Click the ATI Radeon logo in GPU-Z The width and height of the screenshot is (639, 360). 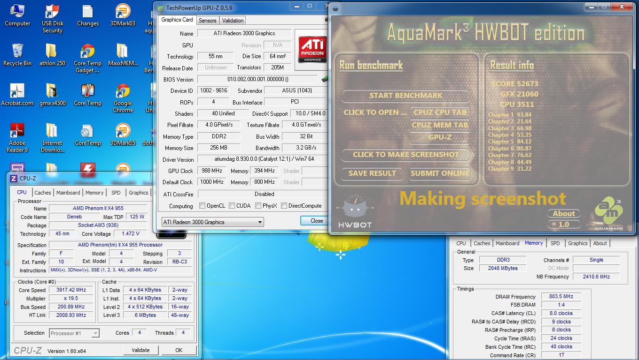tap(312, 49)
